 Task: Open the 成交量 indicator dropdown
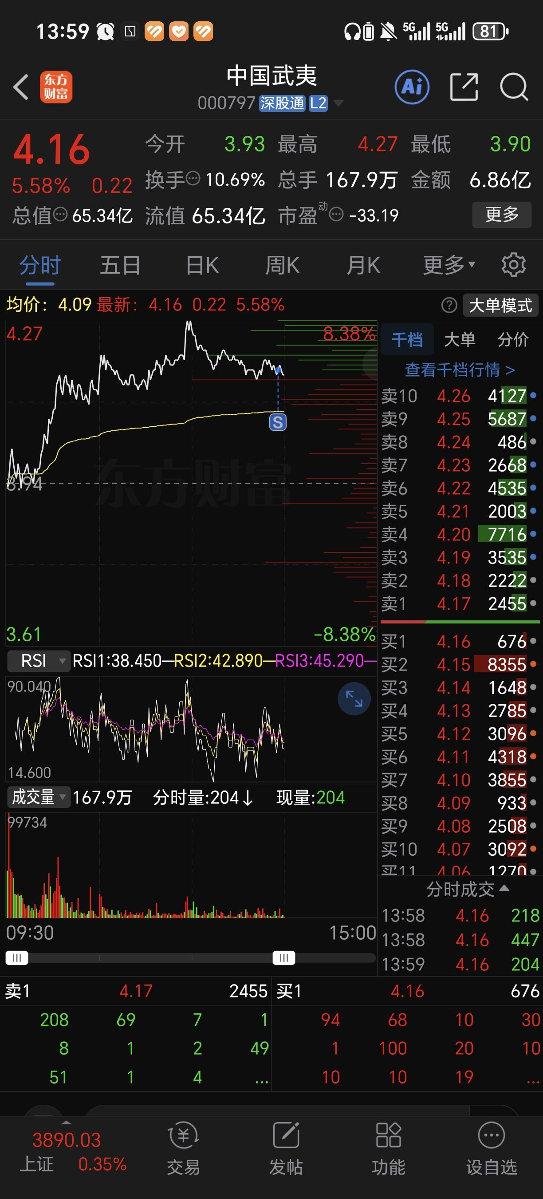[x=39, y=797]
